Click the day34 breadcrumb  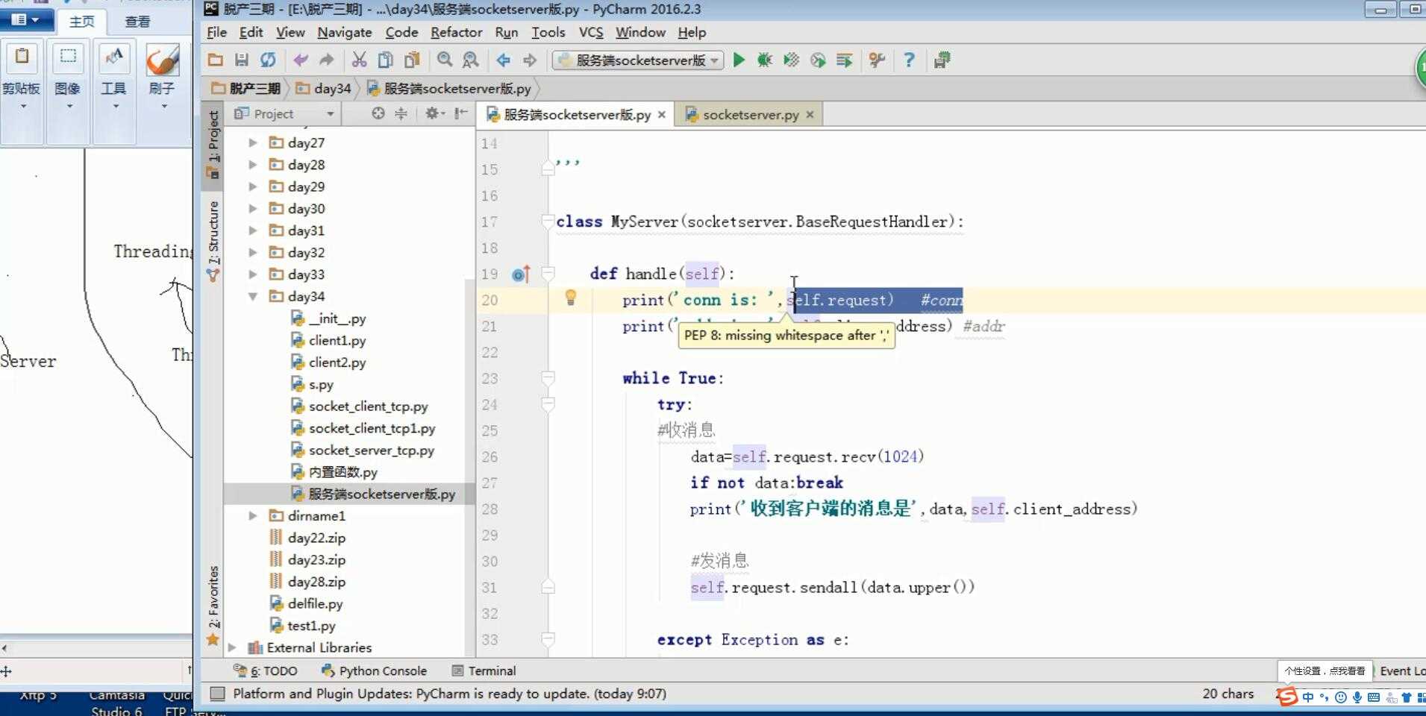point(324,88)
